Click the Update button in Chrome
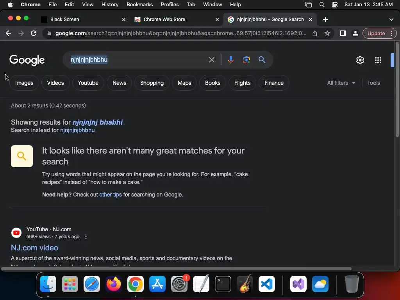Screen dimensions: 400x300 (376, 33)
